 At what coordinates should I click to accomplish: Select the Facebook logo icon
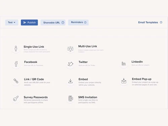point(16,64)
